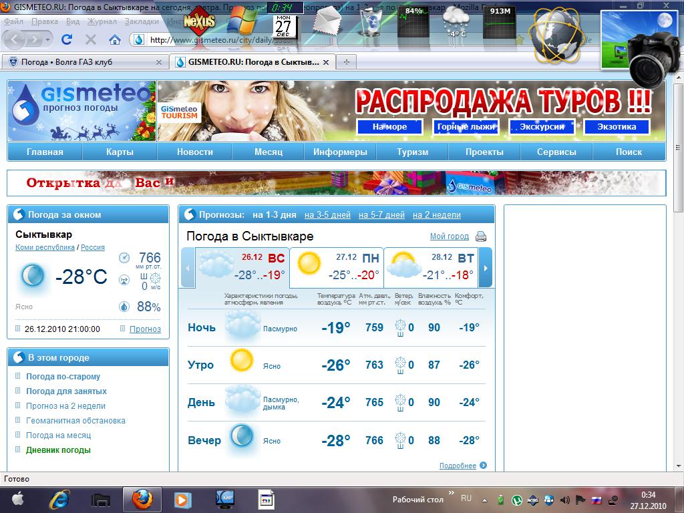The image size is (684, 513).
Task: Reload the Gismeteo page
Action: [67, 40]
